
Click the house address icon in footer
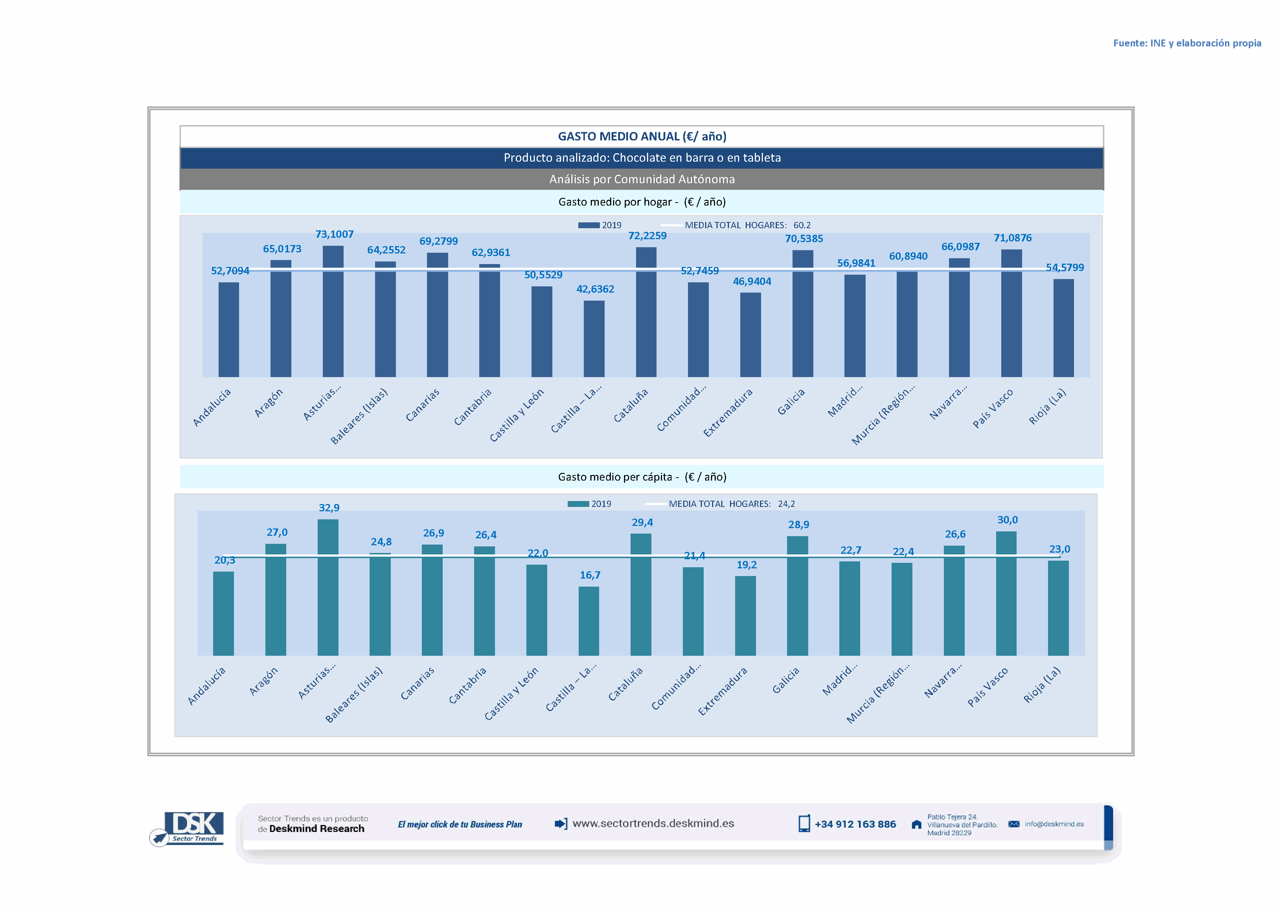click(916, 824)
